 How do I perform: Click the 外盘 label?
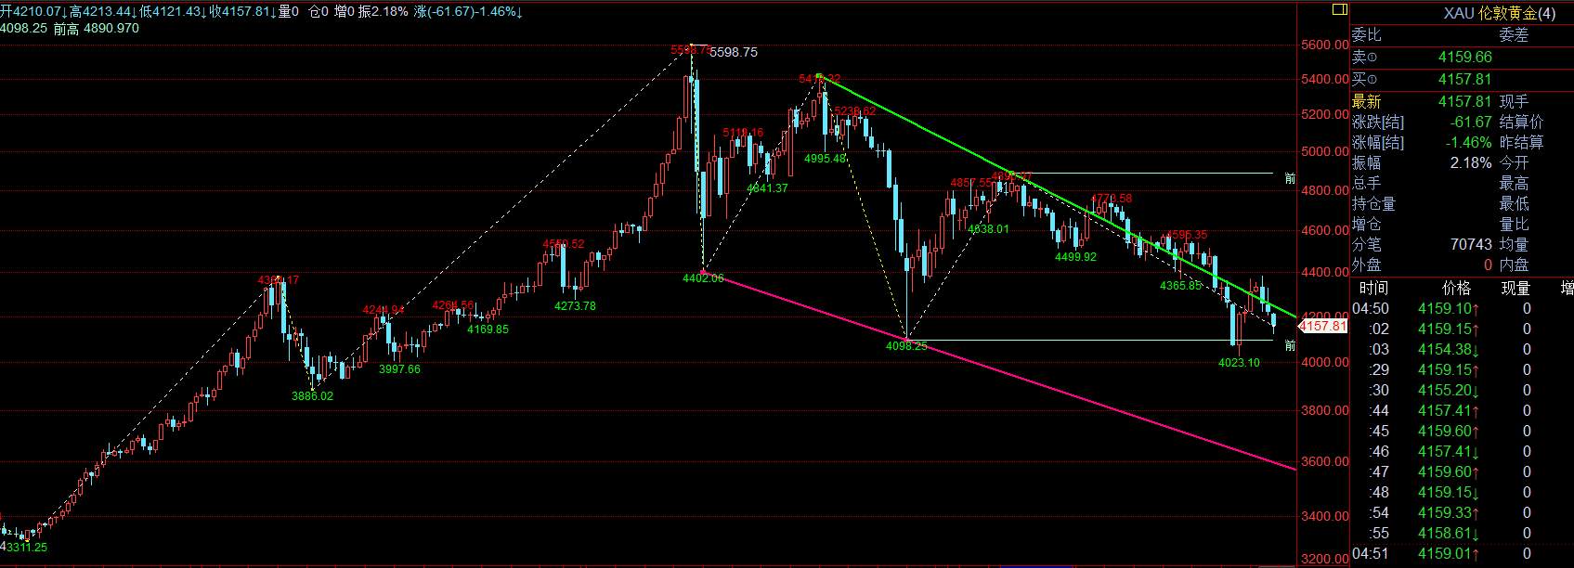point(1366,265)
